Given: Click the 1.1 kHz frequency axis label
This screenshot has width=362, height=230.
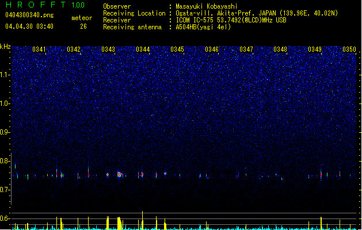Looking at the screenshot, I should point(5,75).
